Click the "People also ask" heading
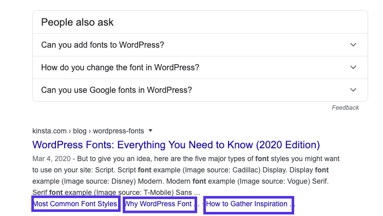 tap(78, 22)
